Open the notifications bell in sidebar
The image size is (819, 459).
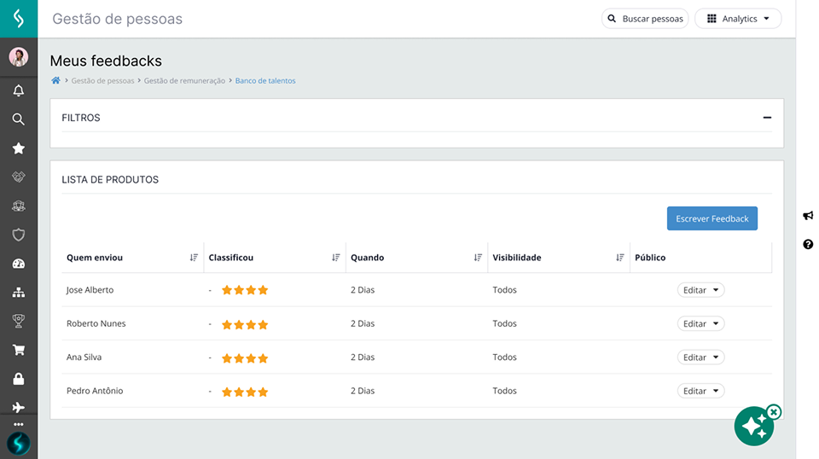[x=19, y=90]
